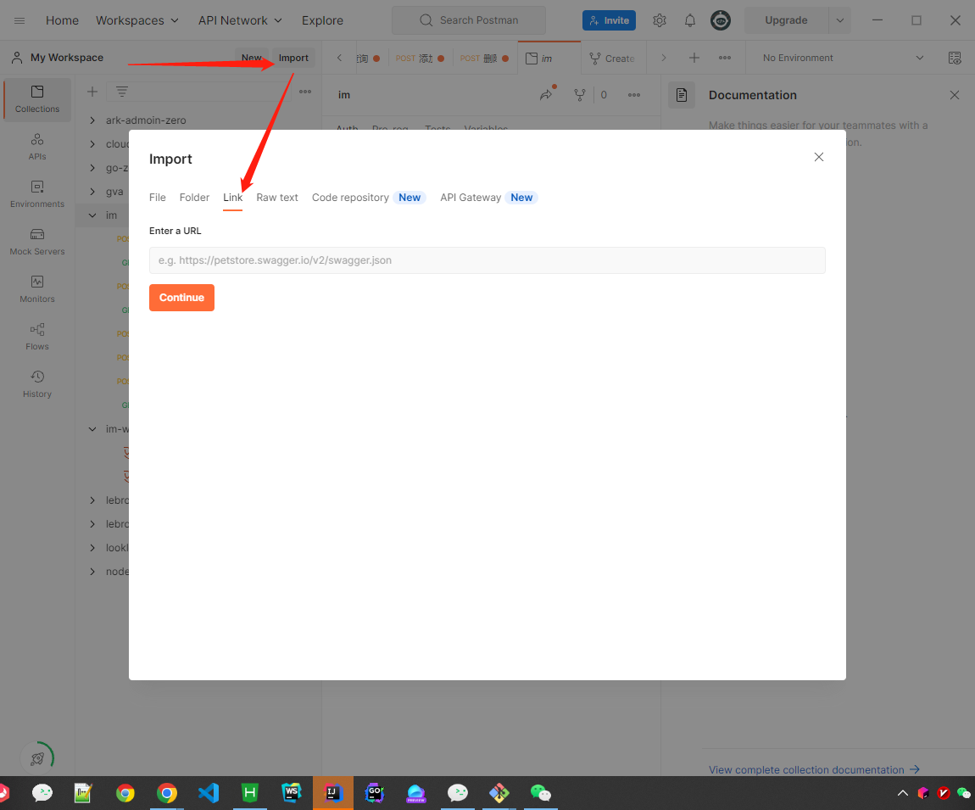
Task: Open the Upgrade dropdown arrow
Action: 839,20
